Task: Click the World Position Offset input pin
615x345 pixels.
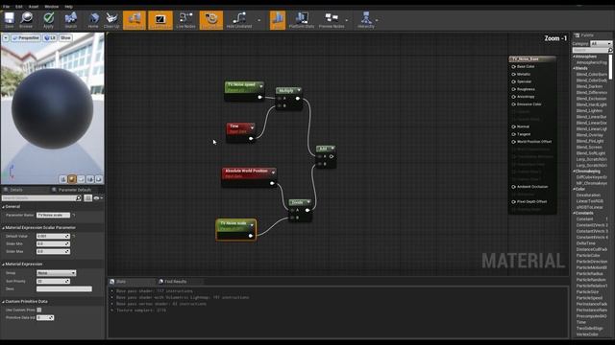Action: (513, 142)
